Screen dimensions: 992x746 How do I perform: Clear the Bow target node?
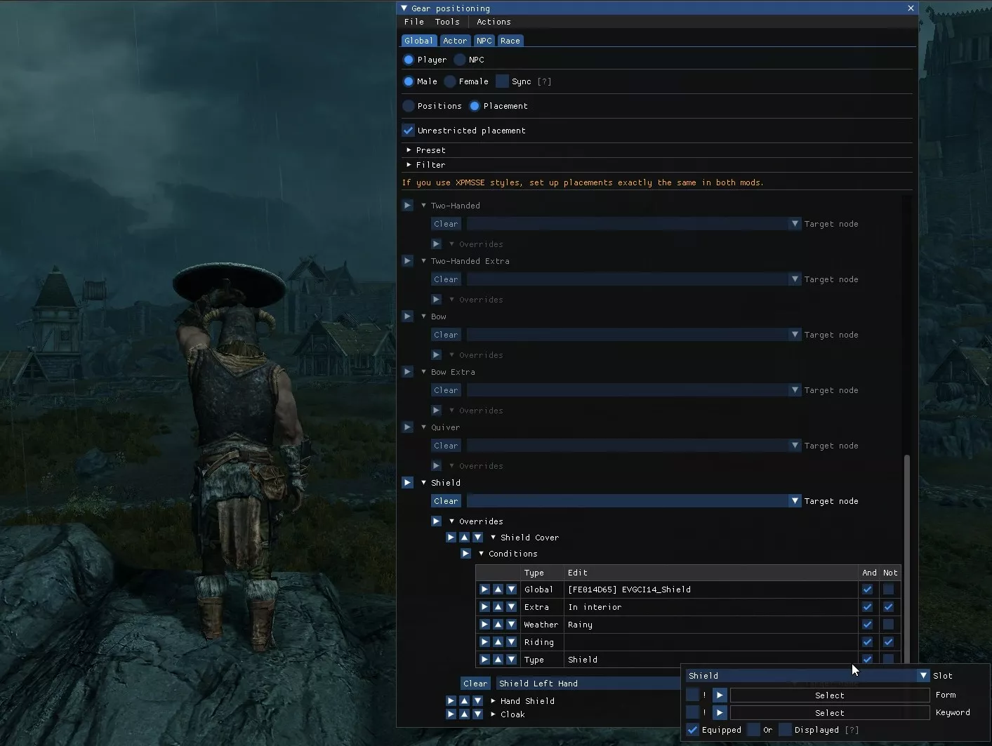pyautogui.click(x=446, y=335)
